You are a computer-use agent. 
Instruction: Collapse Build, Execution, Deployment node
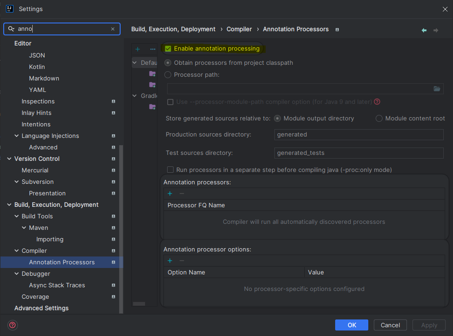point(9,205)
